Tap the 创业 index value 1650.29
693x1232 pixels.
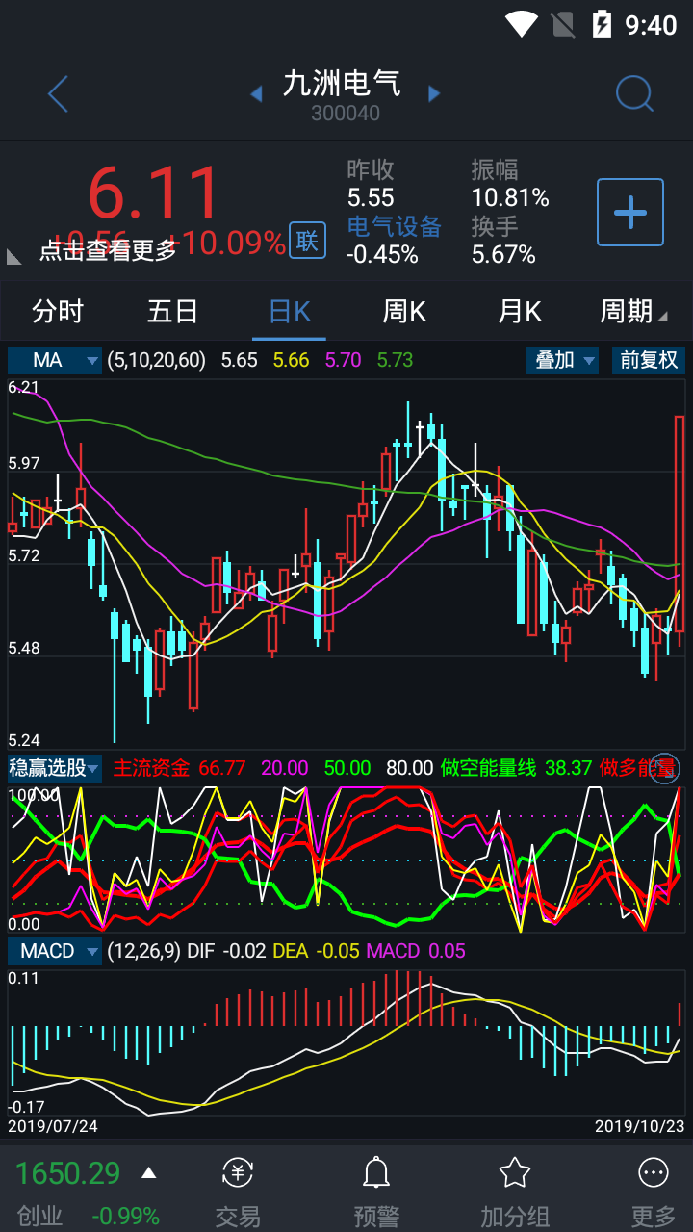[x=68, y=1172]
